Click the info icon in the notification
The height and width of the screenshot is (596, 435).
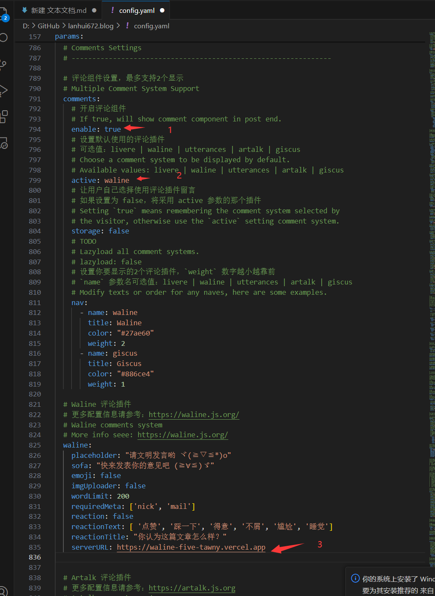[x=355, y=578]
